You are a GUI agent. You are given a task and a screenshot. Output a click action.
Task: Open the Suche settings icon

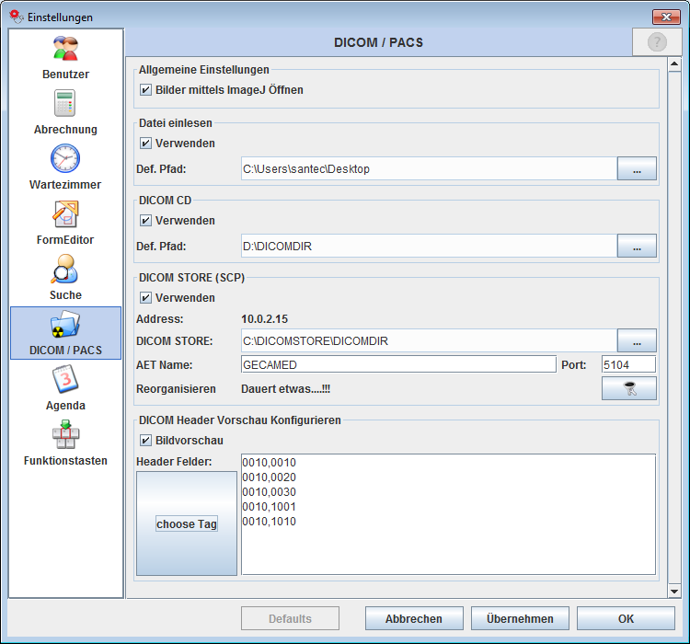[x=65, y=270]
